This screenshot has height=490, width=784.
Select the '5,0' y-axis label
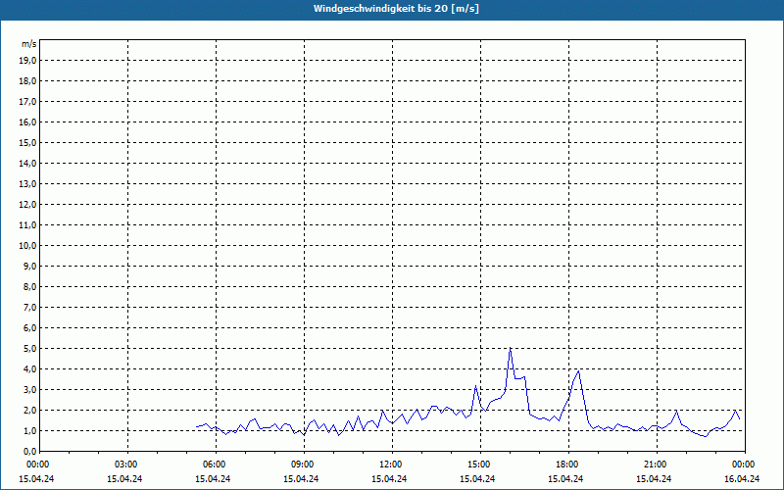click(x=29, y=349)
